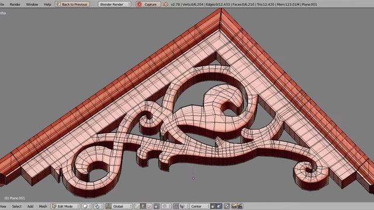
Task: Click the Mem:123.01M statistic text
Action: [x=288, y=4]
